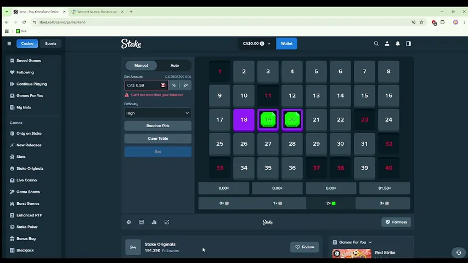Select the Auto betting tab
This screenshot has height=263, width=468.
174,65
